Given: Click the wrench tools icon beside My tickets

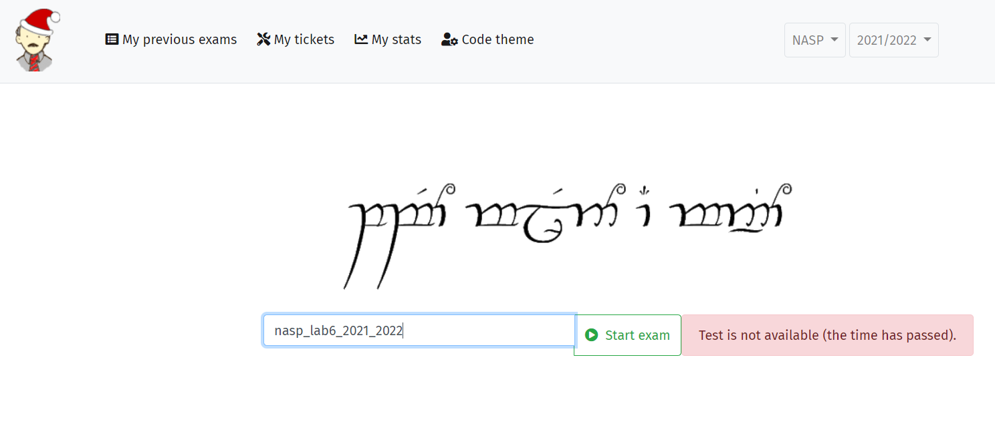Looking at the screenshot, I should click(263, 39).
